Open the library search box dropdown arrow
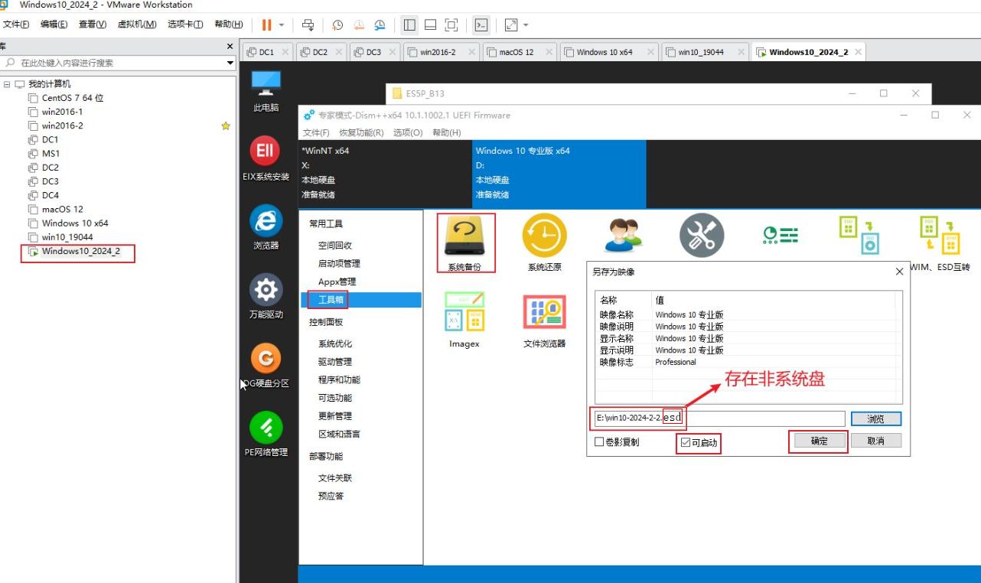The height and width of the screenshot is (583, 981). click(230, 63)
